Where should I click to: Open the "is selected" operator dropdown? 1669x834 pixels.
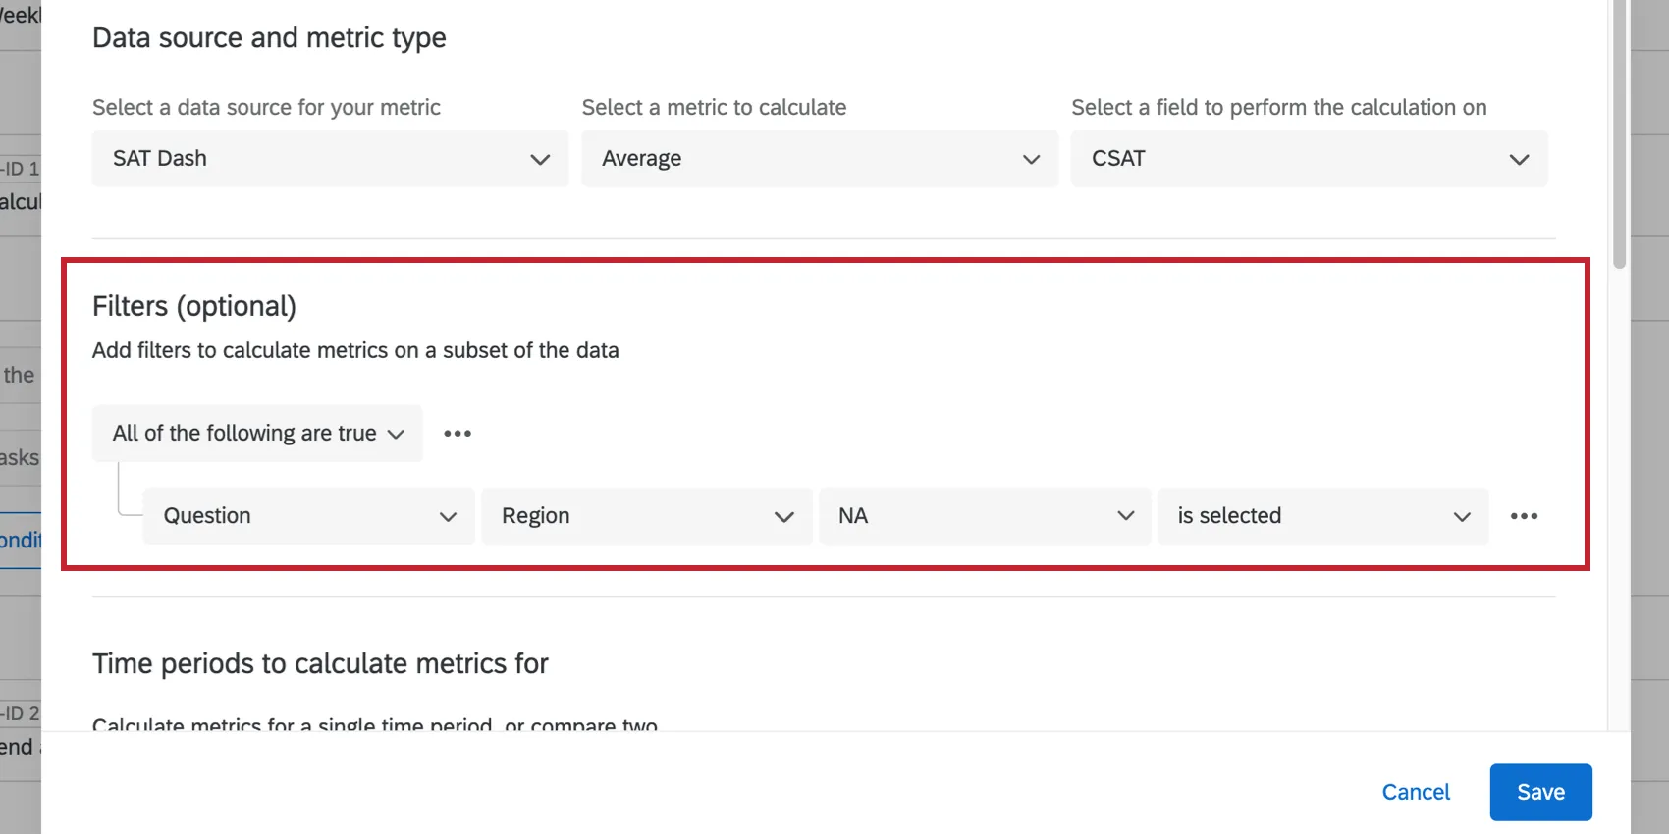pos(1321,516)
